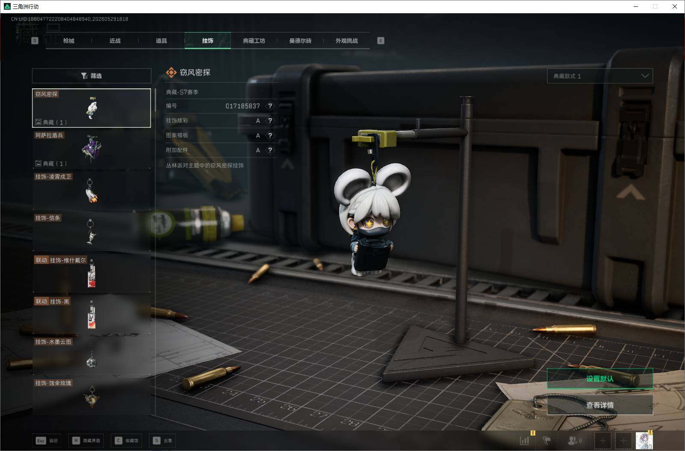Select the 挂饰-蚀金玫瑰 charm
The width and height of the screenshot is (685, 451).
coord(92,397)
